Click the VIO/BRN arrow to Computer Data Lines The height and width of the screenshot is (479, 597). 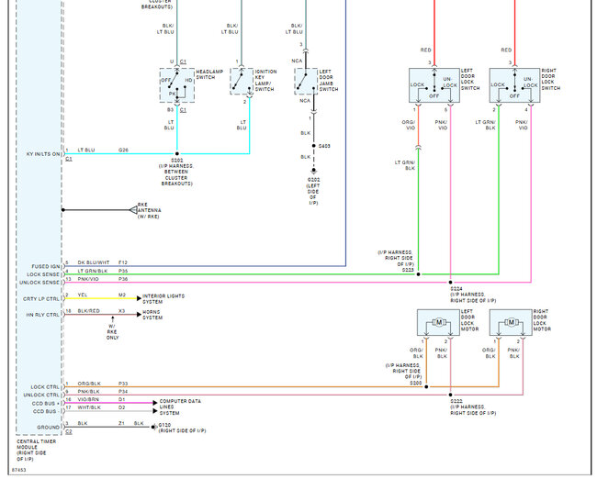[155, 403]
